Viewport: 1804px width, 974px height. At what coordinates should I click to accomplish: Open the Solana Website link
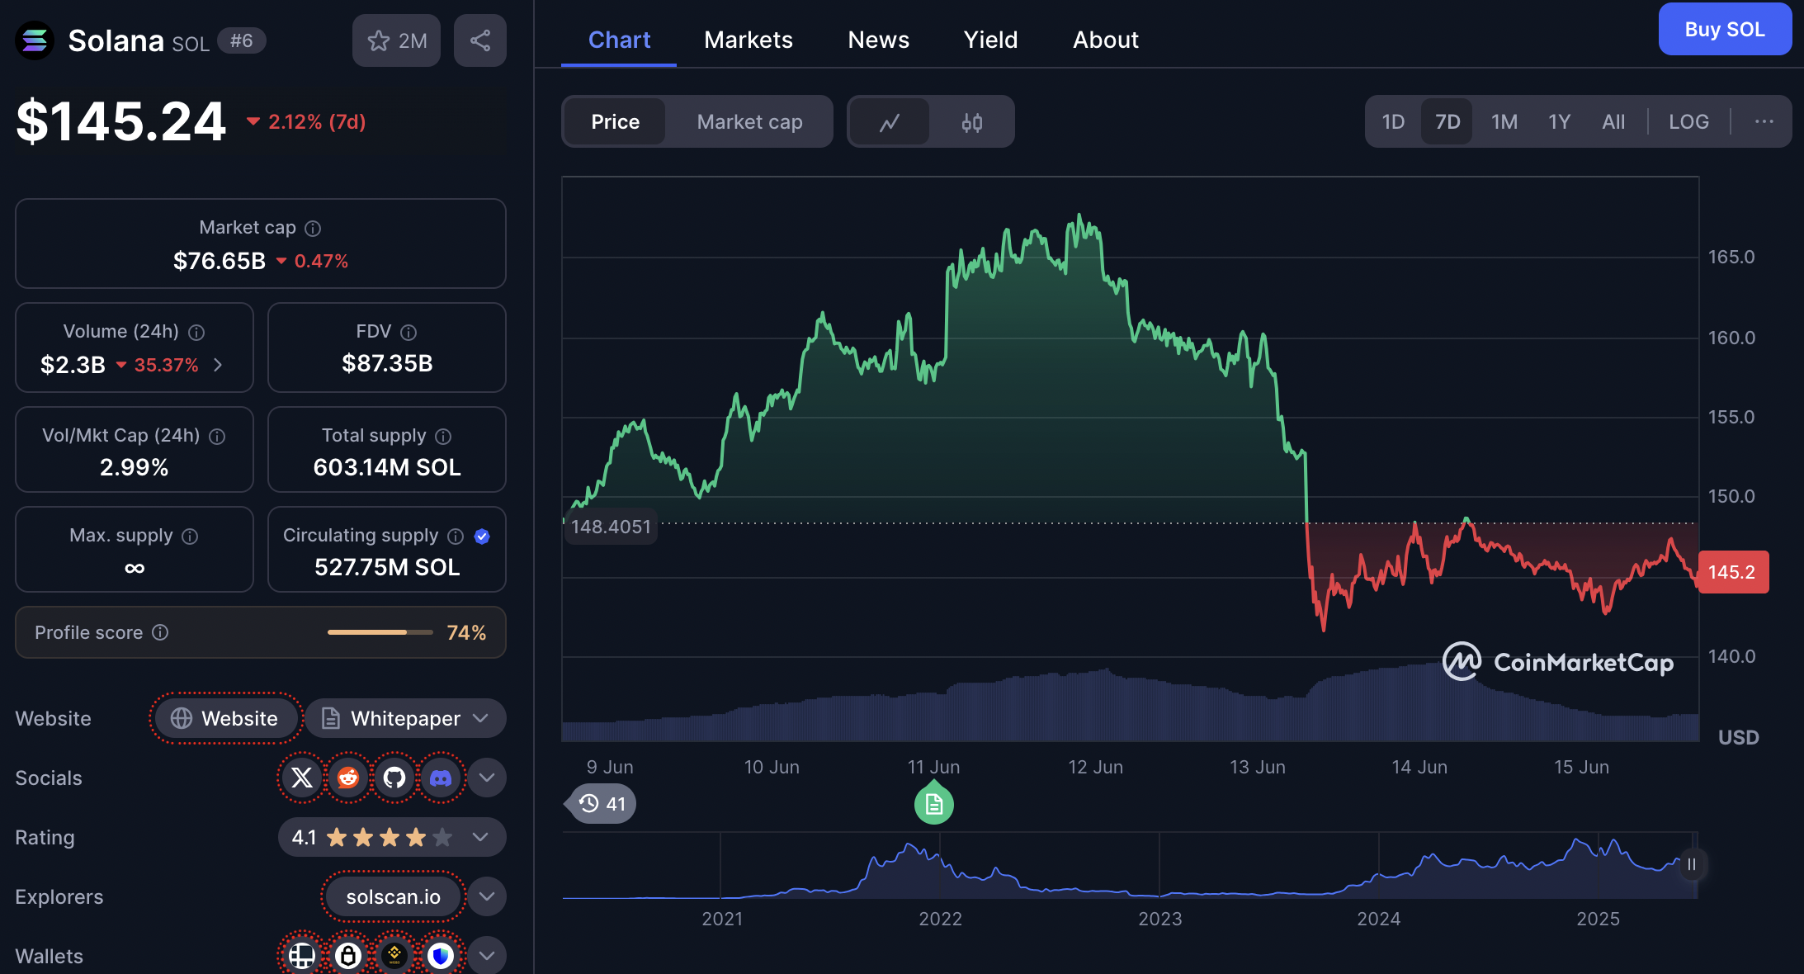(225, 718)
